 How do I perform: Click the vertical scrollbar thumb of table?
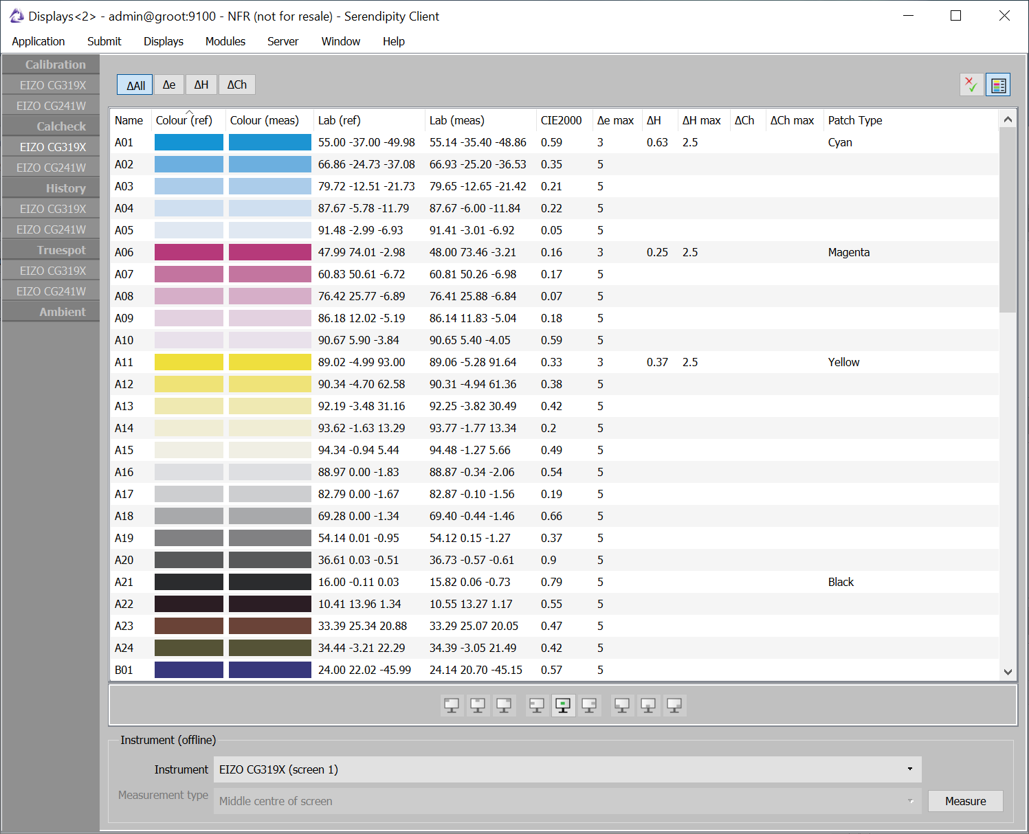tap(1008, 220)
